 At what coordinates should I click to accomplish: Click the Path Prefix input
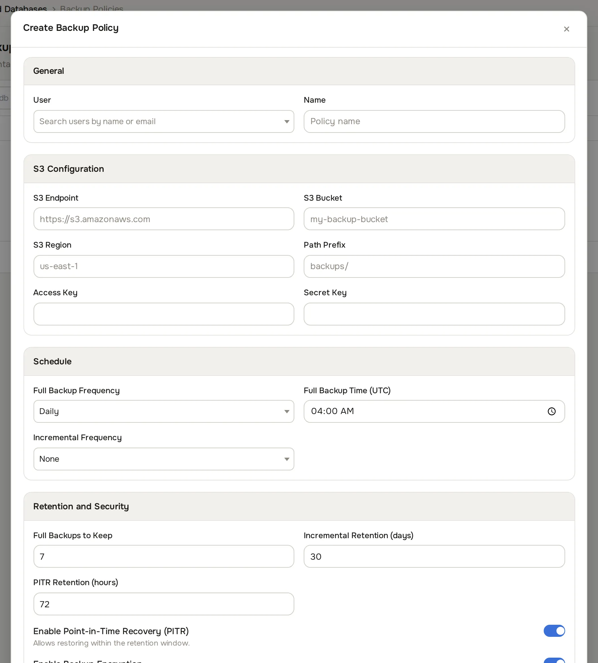tap(434, 266)
